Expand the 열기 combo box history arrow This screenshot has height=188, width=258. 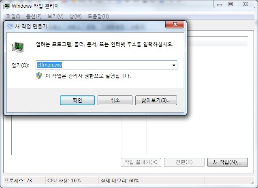[174, 65]
